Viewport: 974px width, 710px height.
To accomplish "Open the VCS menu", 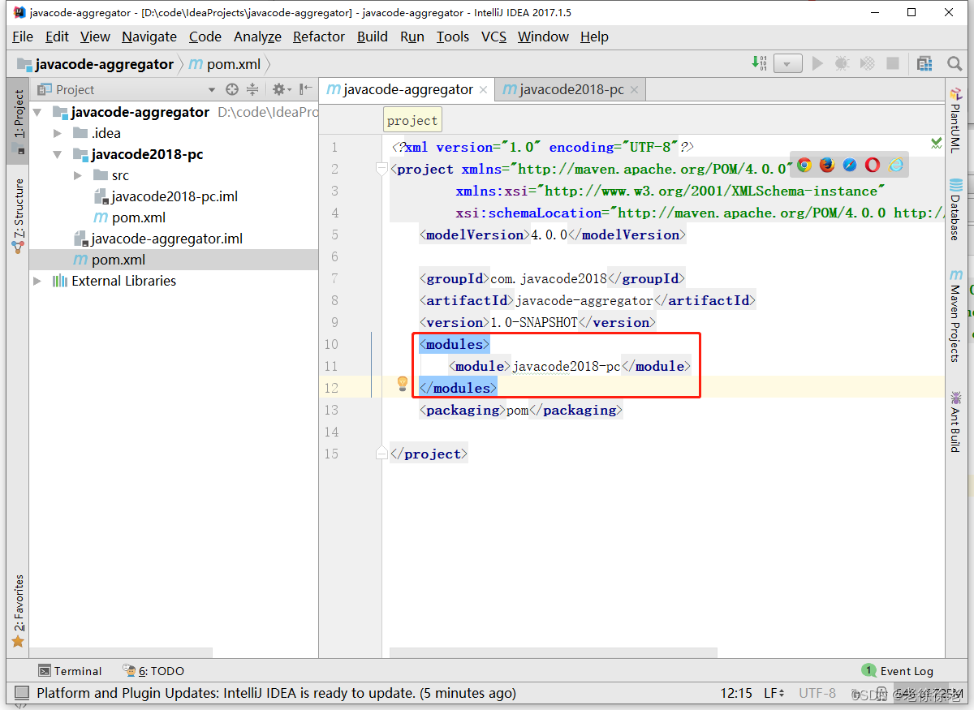I will coord(493,37).
